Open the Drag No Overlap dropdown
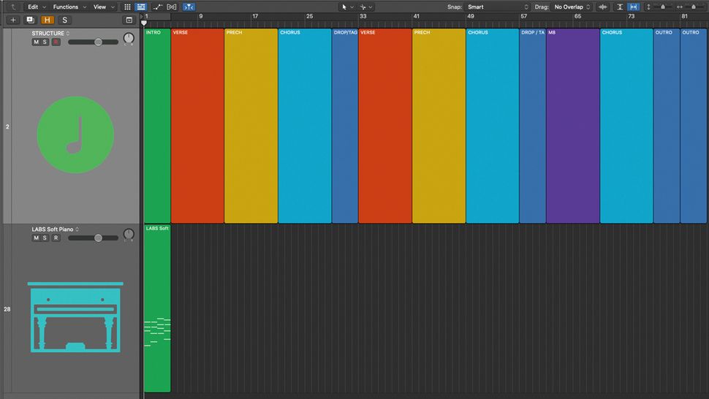This screenshot has width=709, height=399. point(572,7)
